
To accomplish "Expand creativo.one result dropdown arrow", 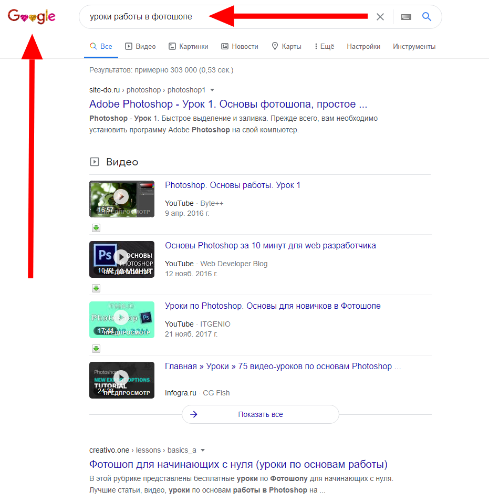I will [203, 451].
